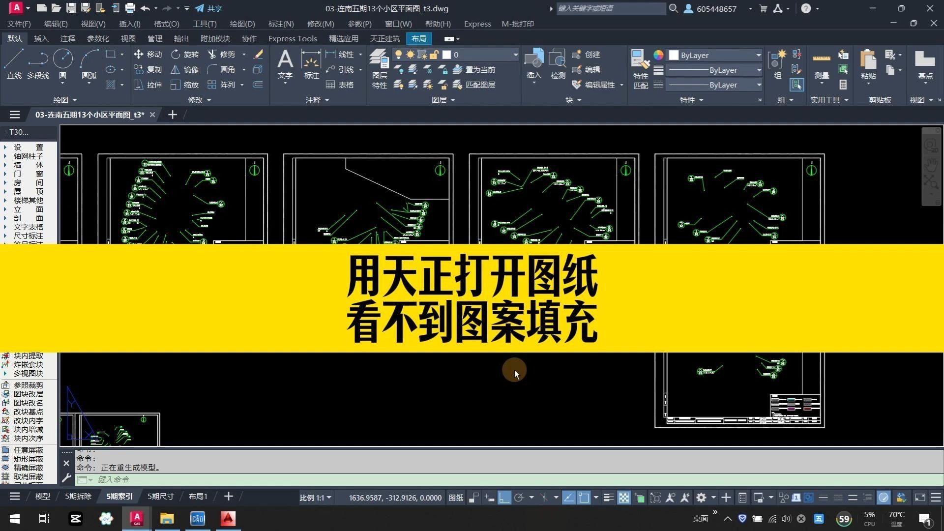Toggle polar tracking in status bar
The height and width of the screenshot is (531, 944).
coord(519,498)
